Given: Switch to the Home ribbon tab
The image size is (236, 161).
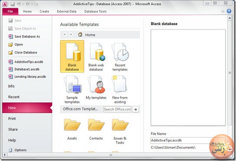Looking at the screenshot, I should click(x=27, y=11).
